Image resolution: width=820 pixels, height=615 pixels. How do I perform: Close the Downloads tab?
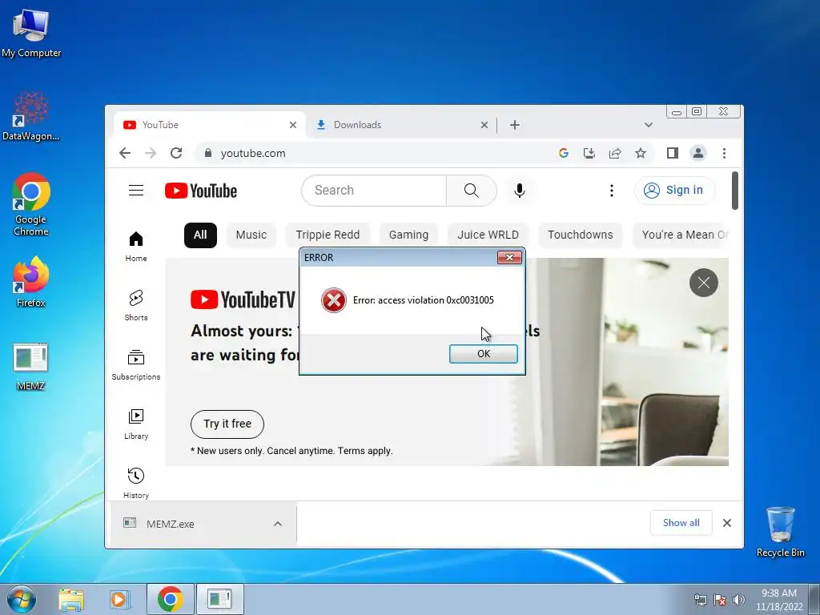[x=484, y=125]
